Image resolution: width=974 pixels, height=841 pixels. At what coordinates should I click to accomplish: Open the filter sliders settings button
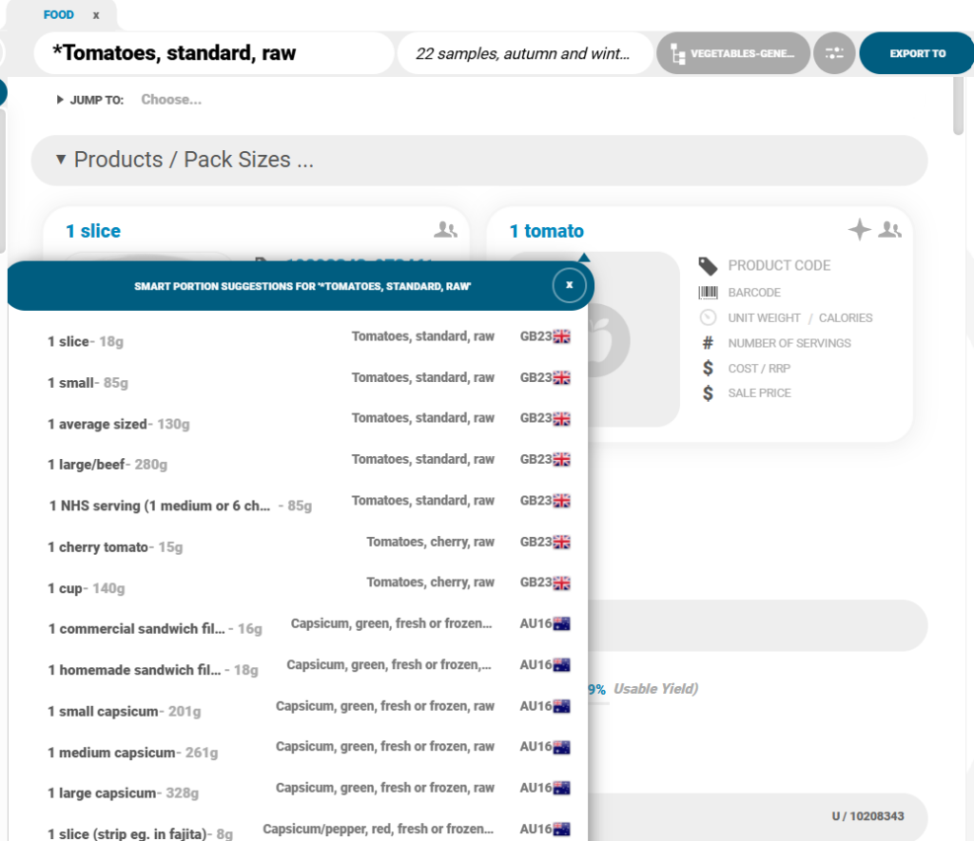tap(834, 53)
